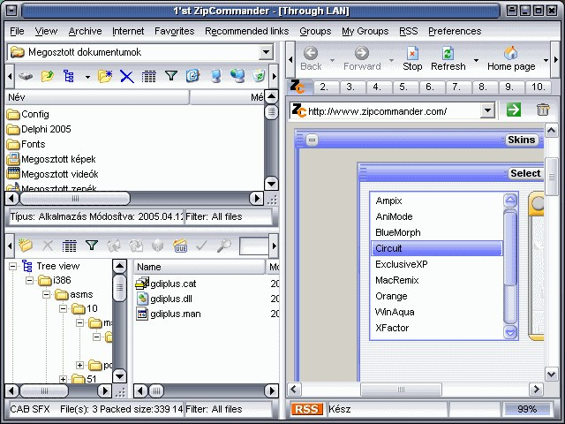The width and height of the screenshot is (565, 424).
Task: Open the dropdown arrow next to Home page
Action: (x=546, y=60)
